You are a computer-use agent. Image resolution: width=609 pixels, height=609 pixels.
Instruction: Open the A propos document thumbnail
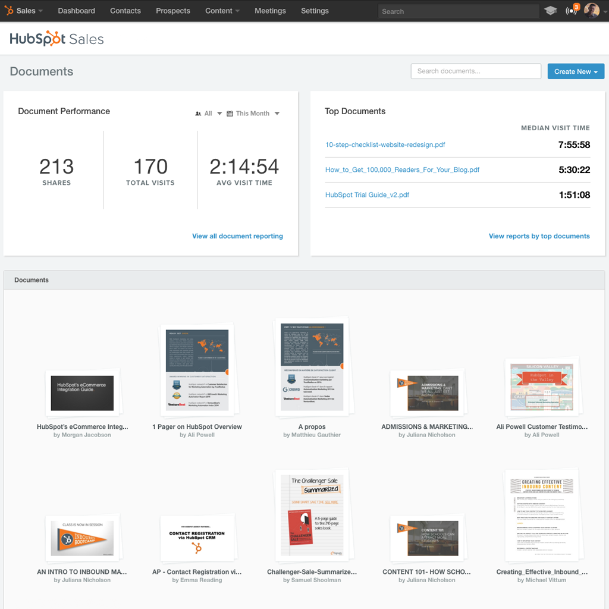[x=312, y=366]
